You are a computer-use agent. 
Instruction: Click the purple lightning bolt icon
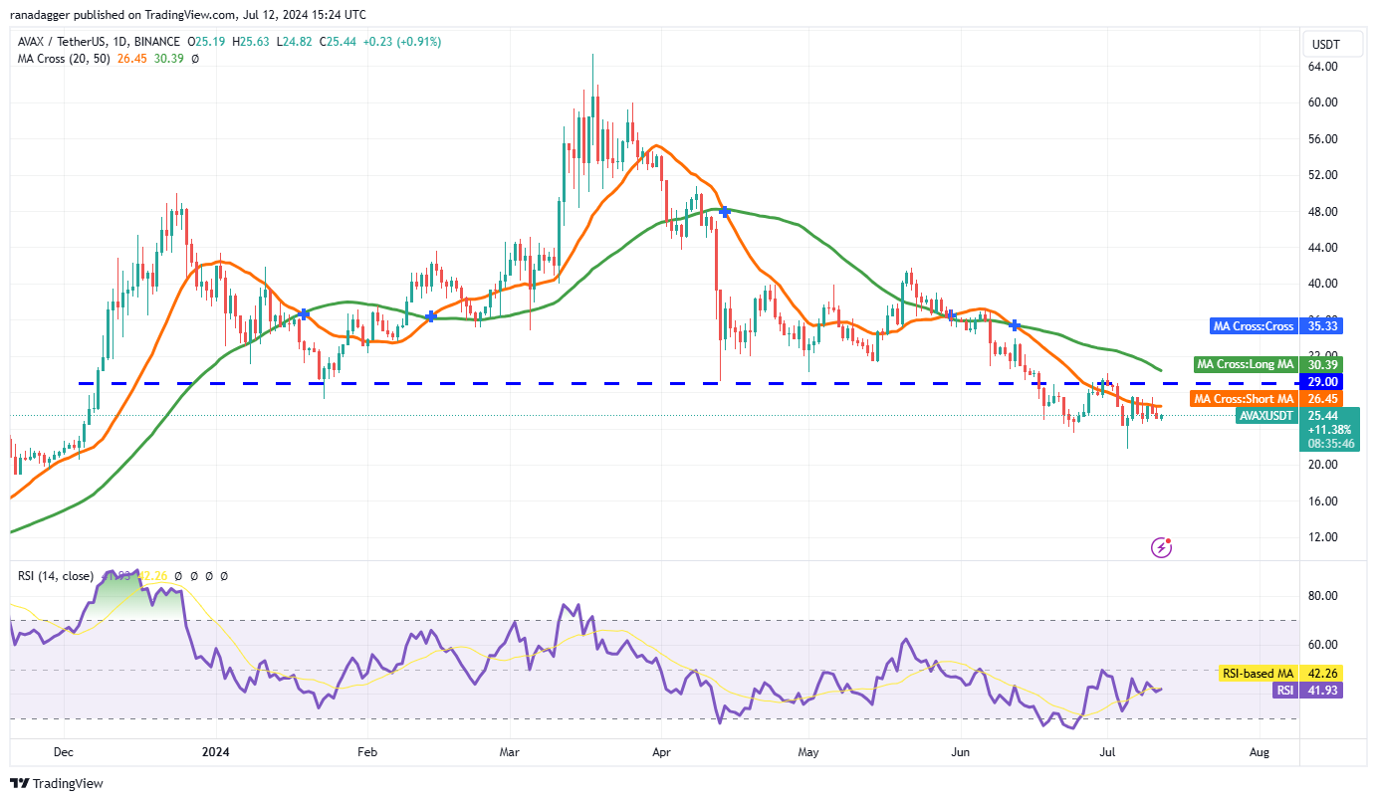1161,546
